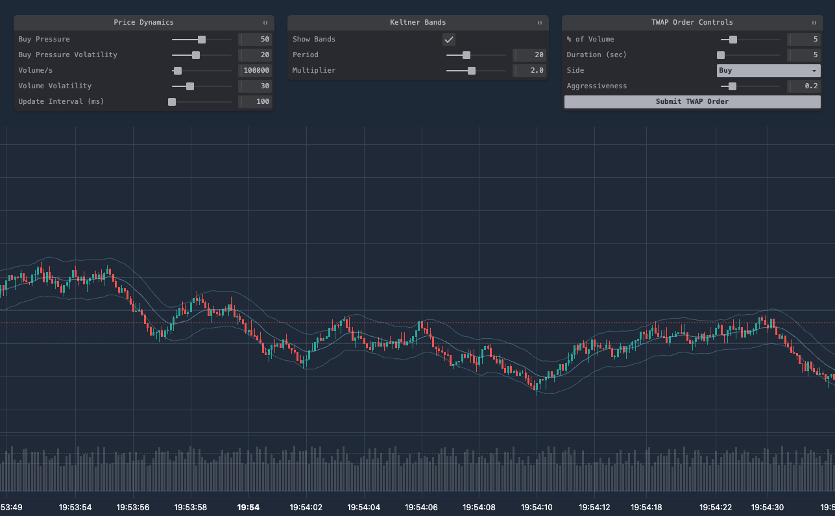Click the Volume Volatility slider handle
This screenshot has width=835, height=516.
click(x=190, y=86)
